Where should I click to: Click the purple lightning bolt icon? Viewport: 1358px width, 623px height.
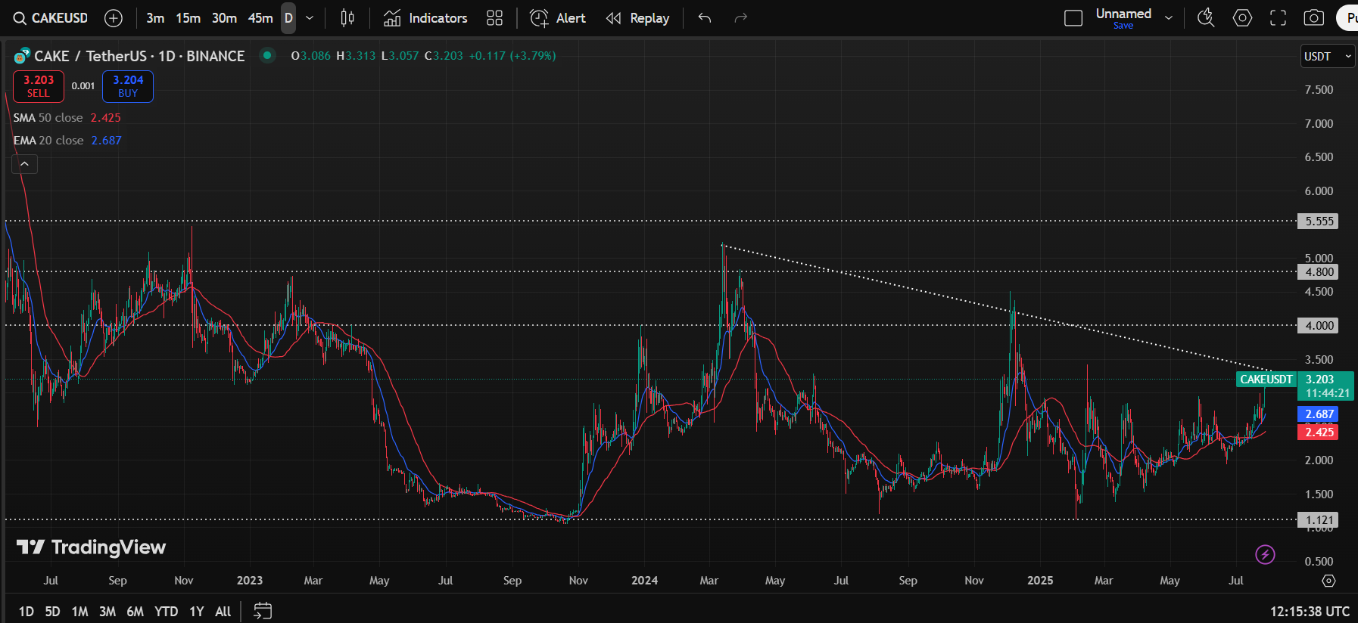[x=1265, y=554]
